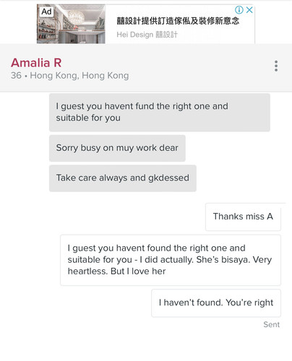292x361 pixels.
Task: Open the ad's interior design thumbnail
Action: tap(71, 24)
